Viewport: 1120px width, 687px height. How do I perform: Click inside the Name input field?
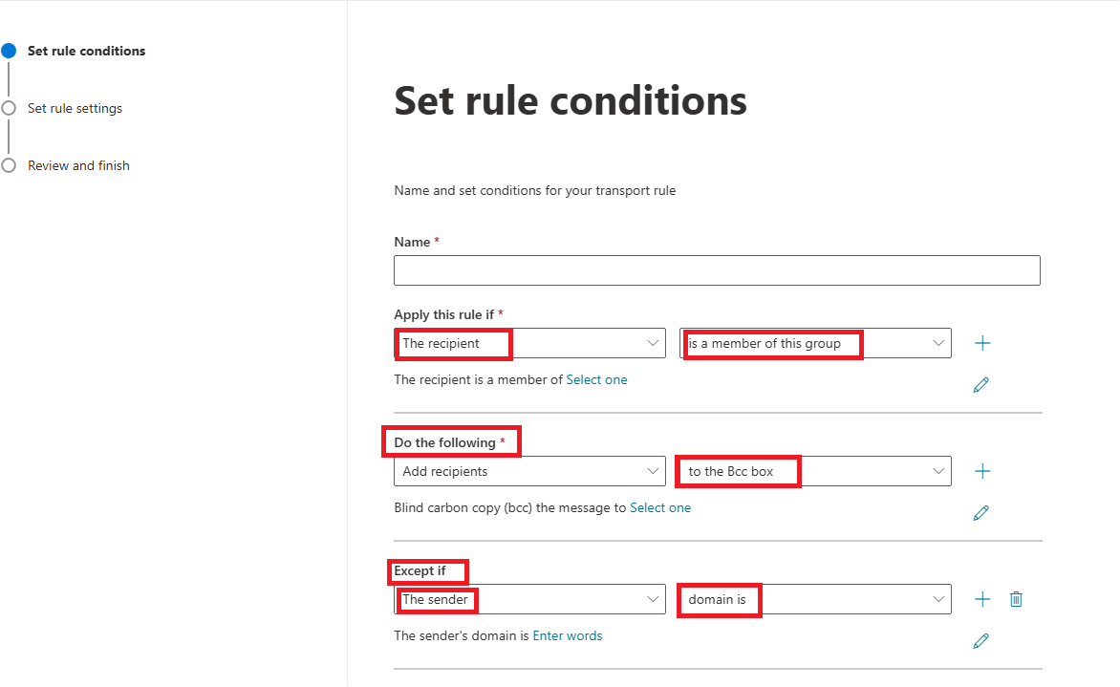(x=717, y=270)
